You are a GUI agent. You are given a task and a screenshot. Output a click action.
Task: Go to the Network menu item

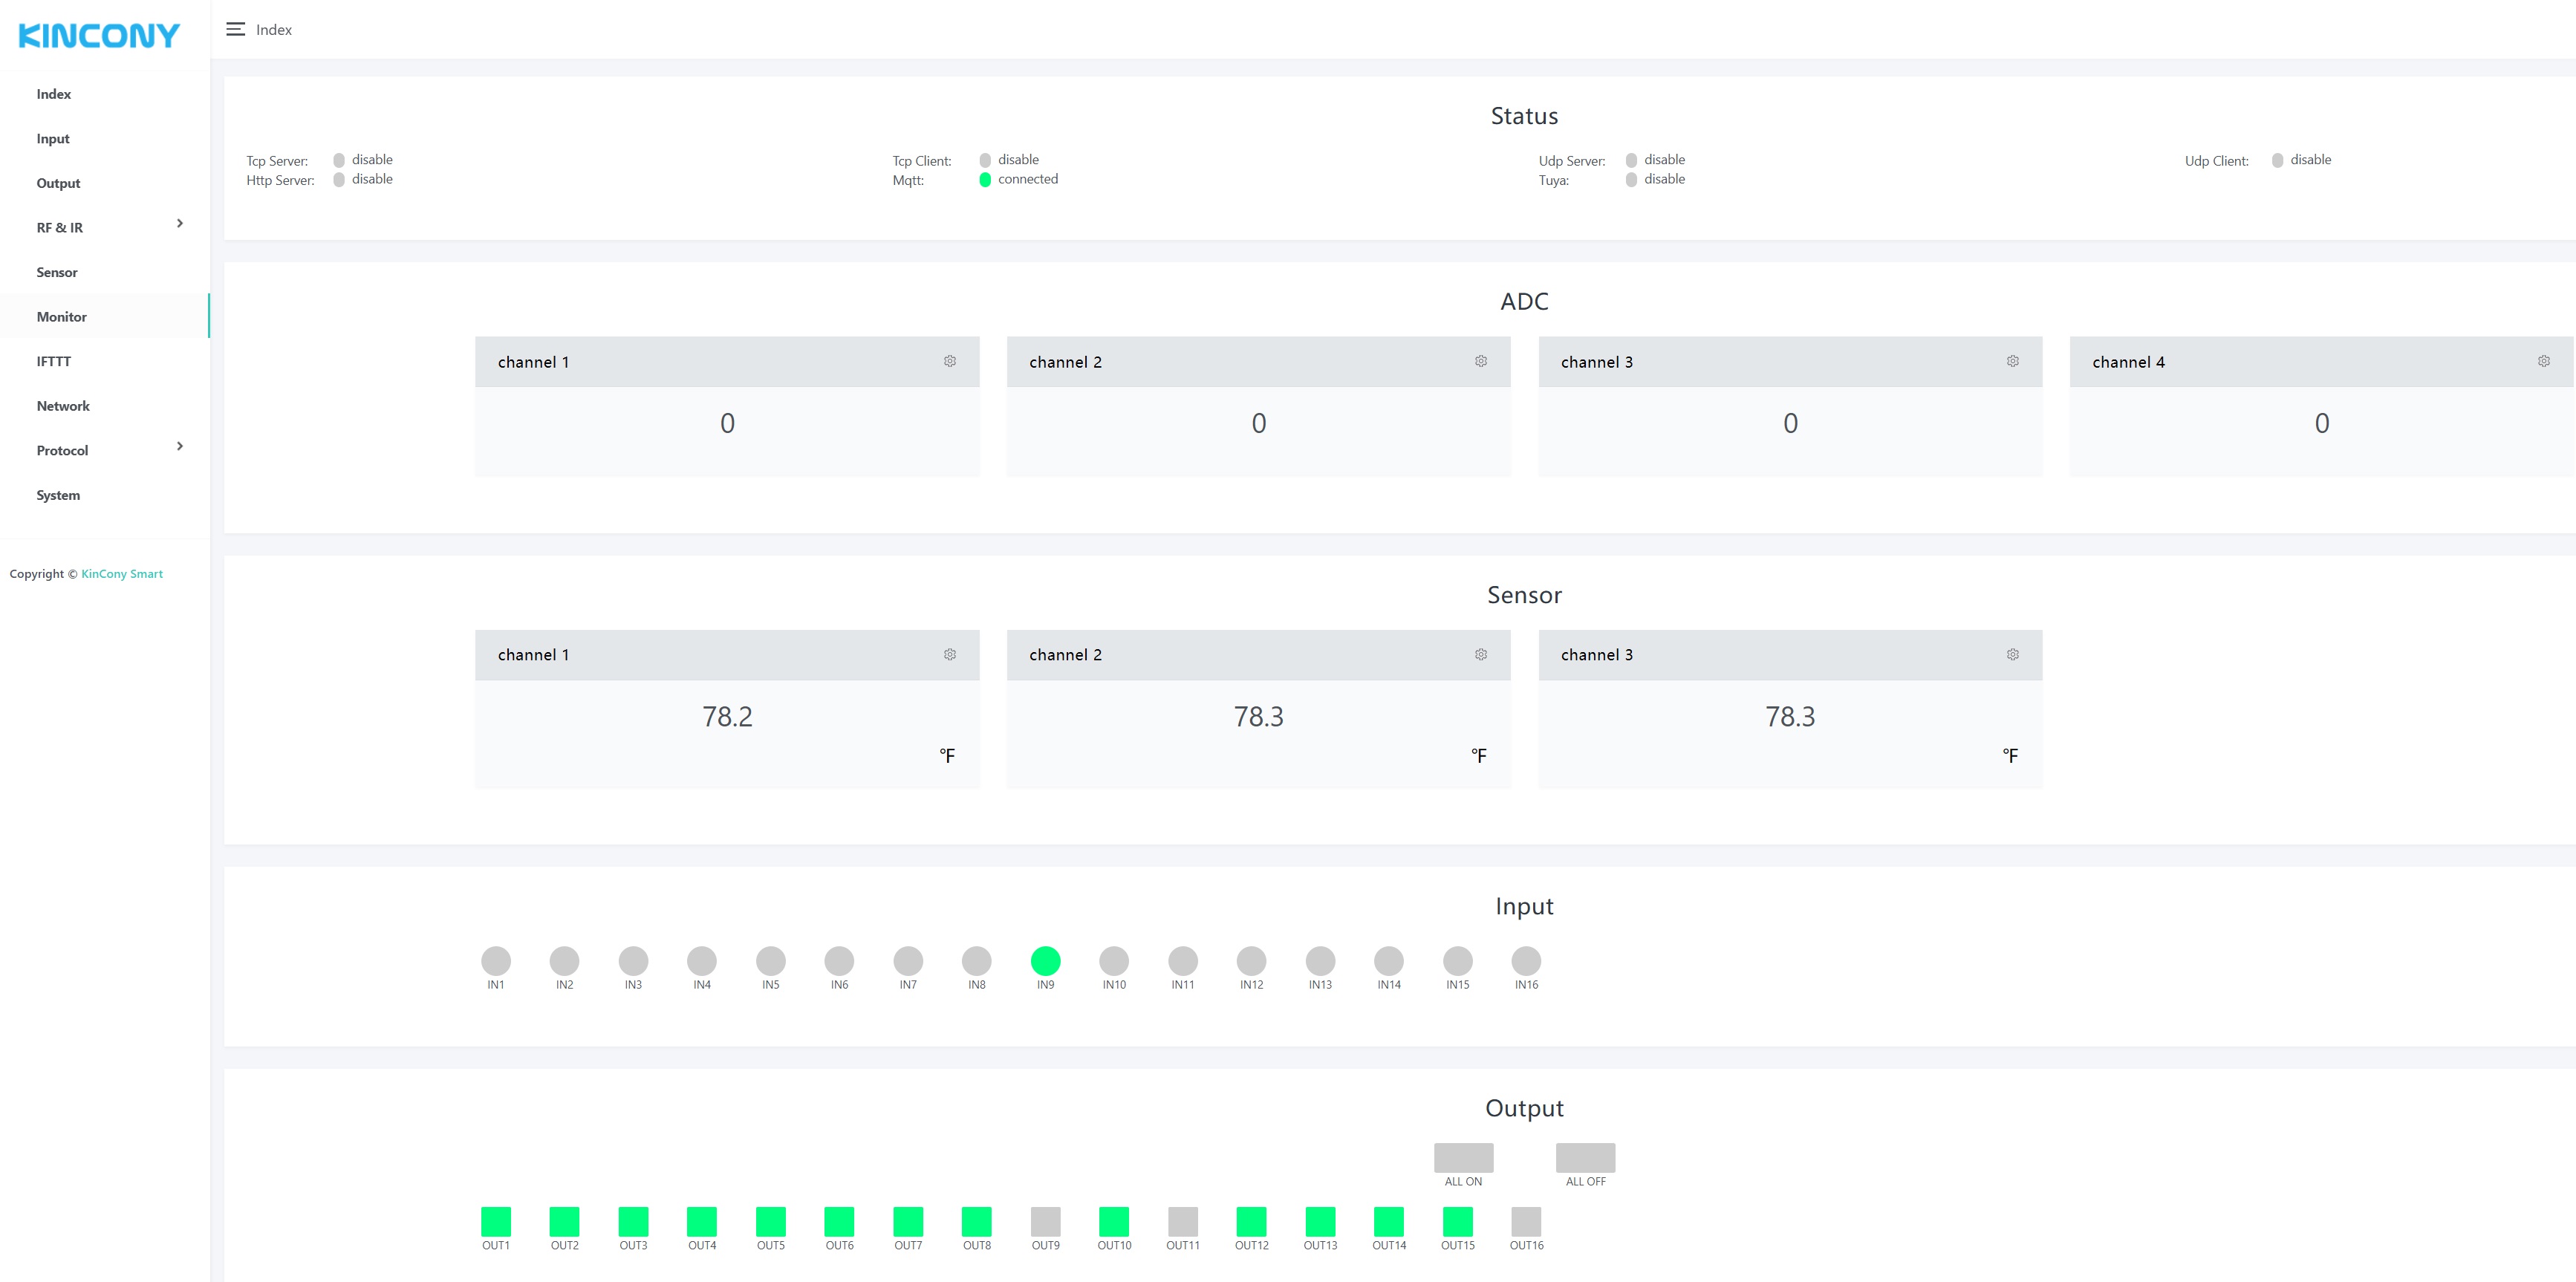[63, 406]
